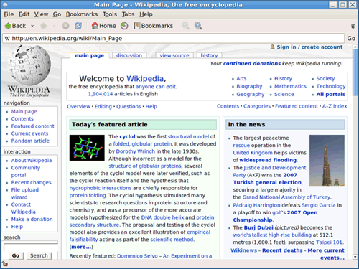Click the scrollbar down arrow
Screen dimensions: 359x269
coord(355,257)
